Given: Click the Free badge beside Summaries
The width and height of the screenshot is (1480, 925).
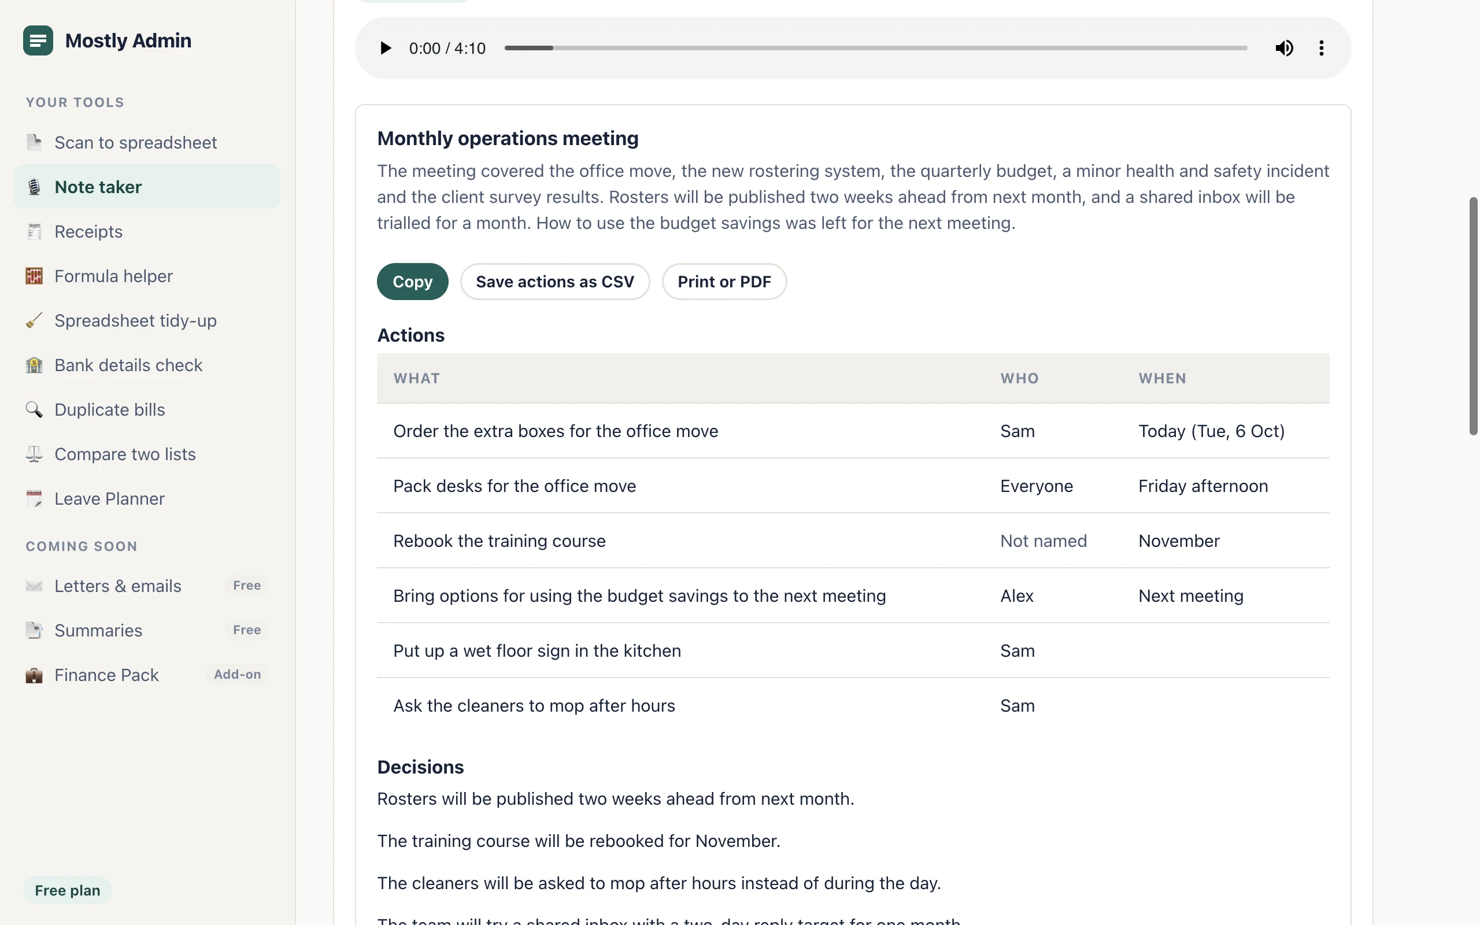Looking at the screenshot, I should [246, 630].
